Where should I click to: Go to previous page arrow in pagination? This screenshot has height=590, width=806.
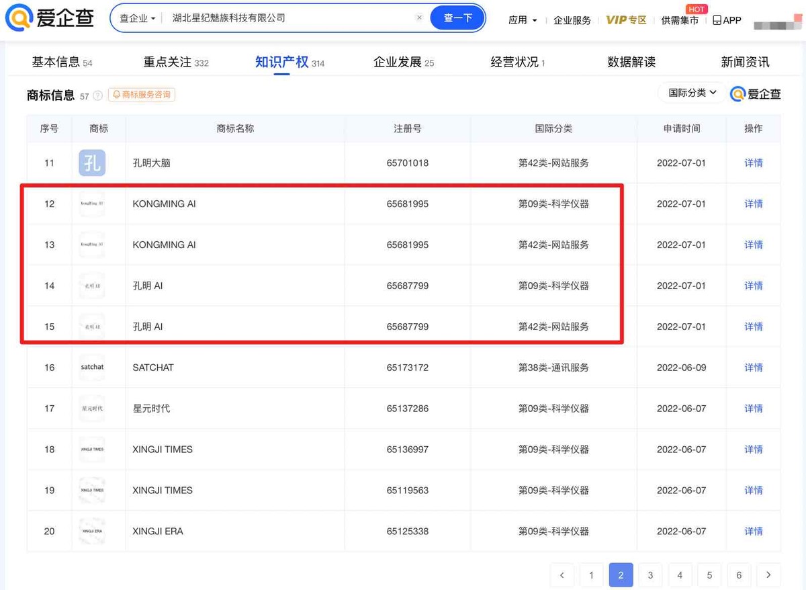(562, 575)
